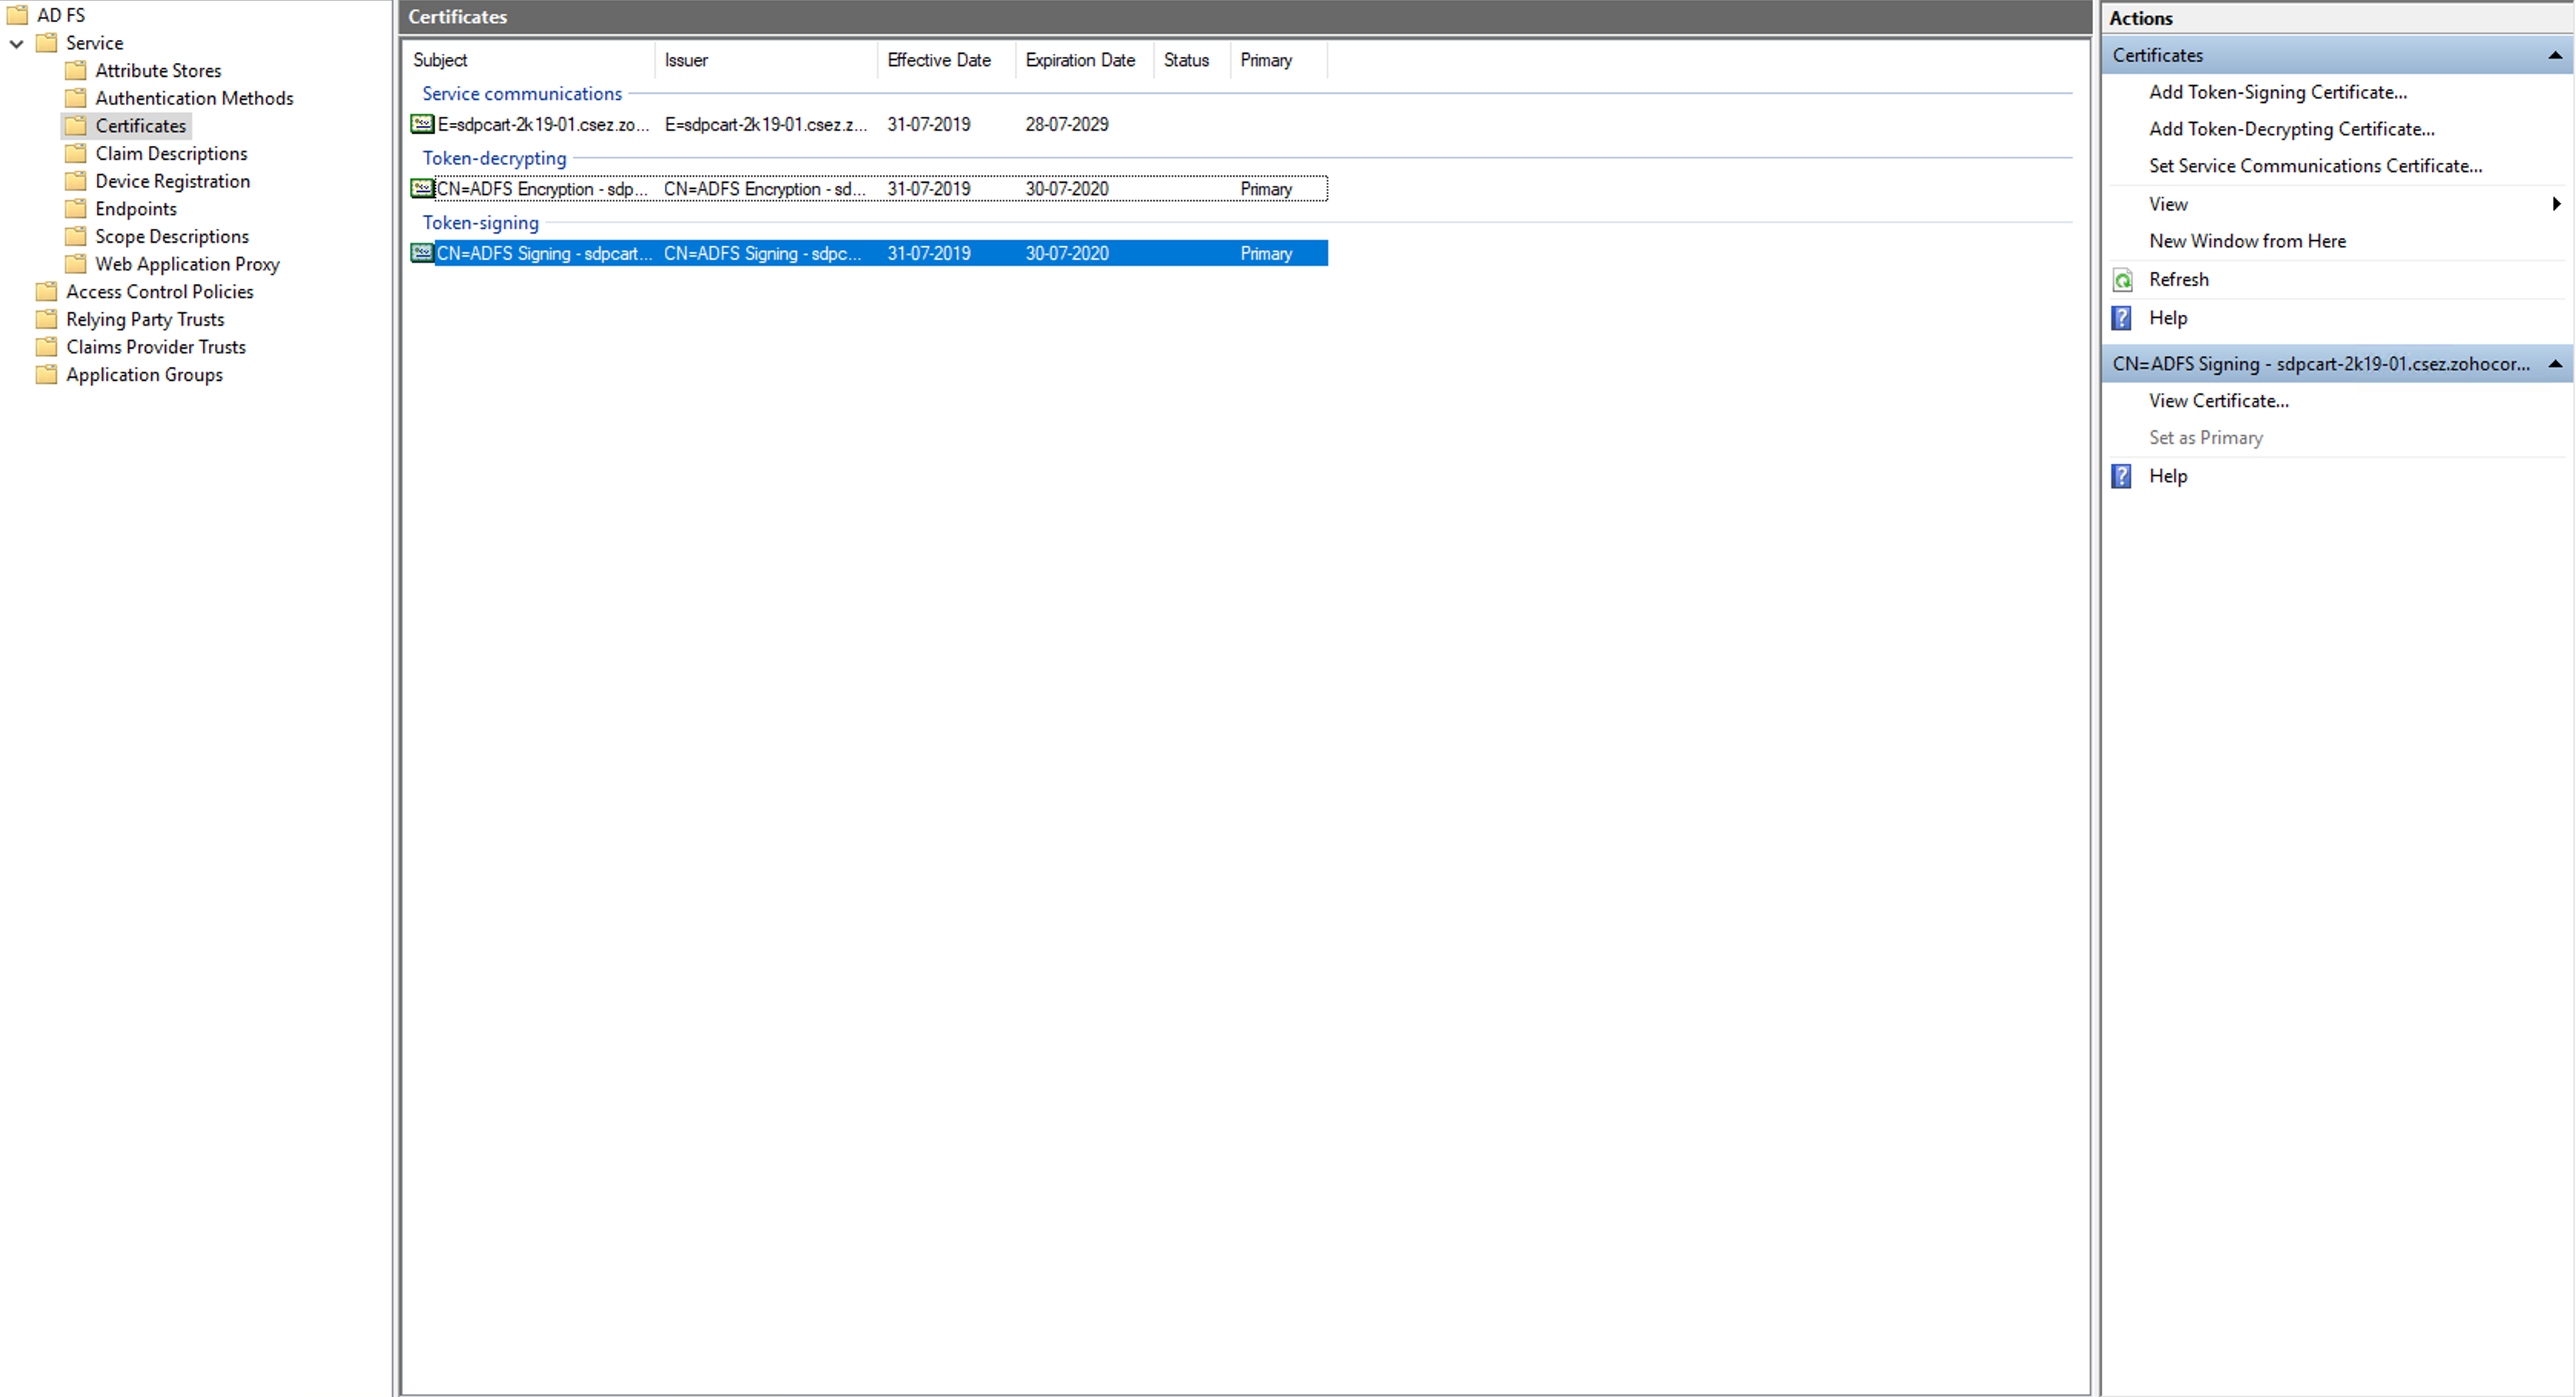Click the ADFS Encryption certificate icon
Screen dimensions: 2576x1397
422,189
